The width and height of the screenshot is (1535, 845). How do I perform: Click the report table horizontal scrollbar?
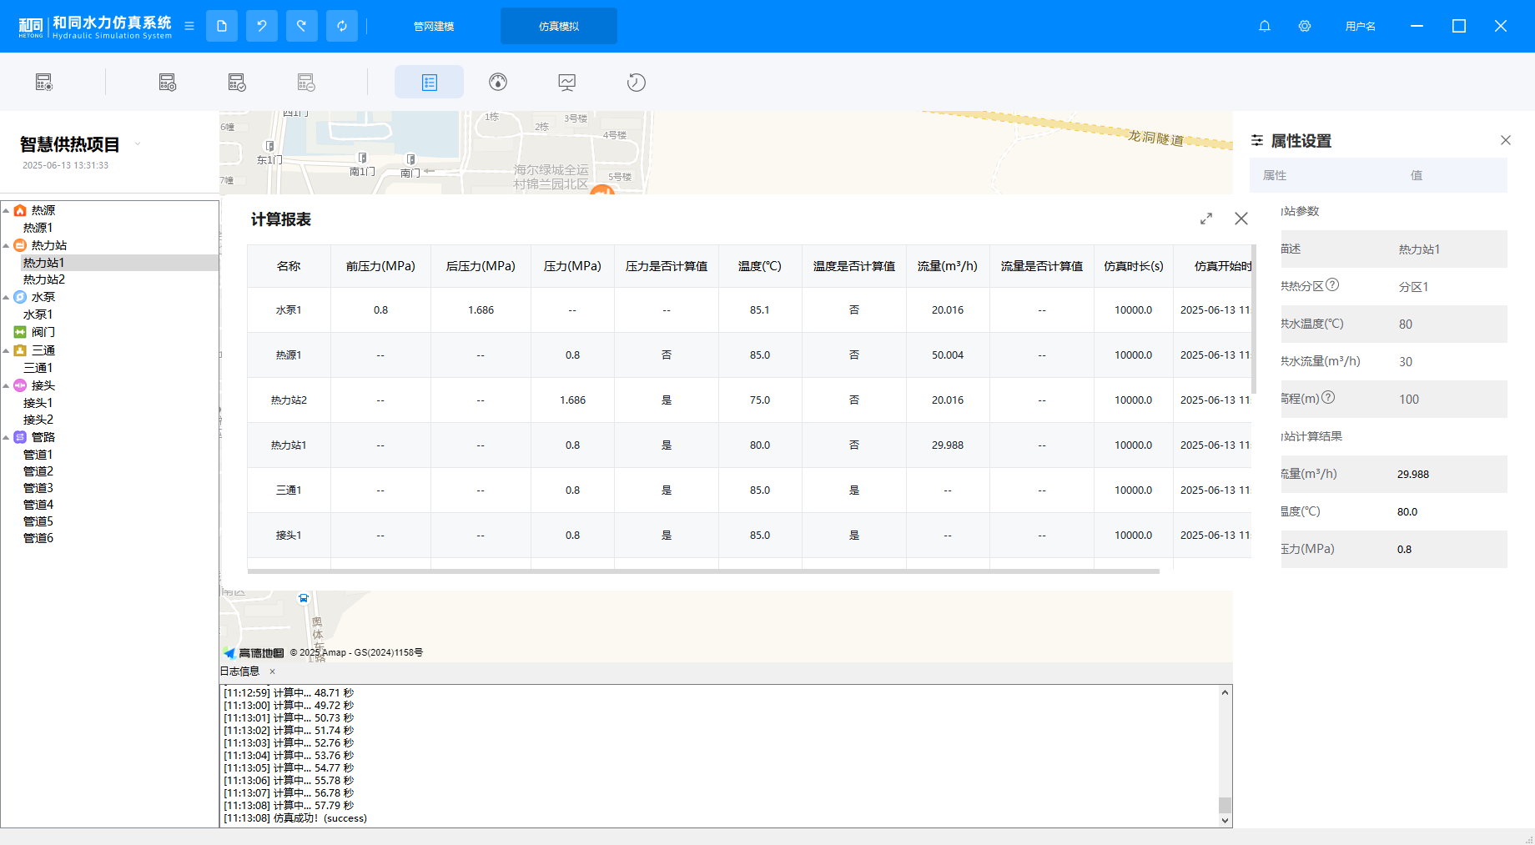coord(702,571)
